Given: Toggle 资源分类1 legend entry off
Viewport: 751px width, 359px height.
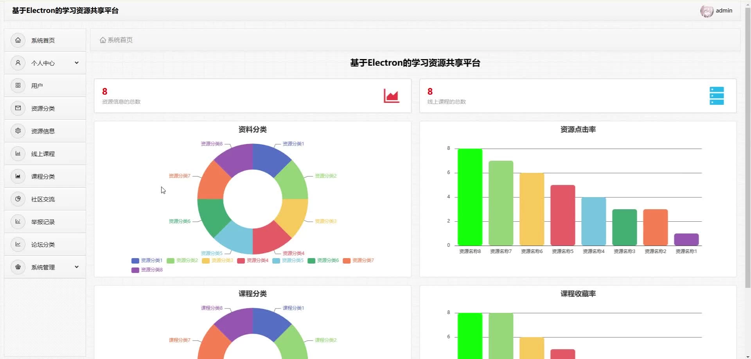Looking at the screenshot, I should coord(147,260).
